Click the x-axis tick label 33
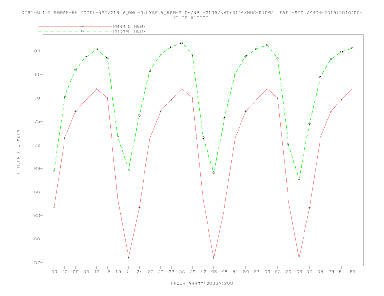Screen dimensions: 384x296 click(x=171, y=272)
